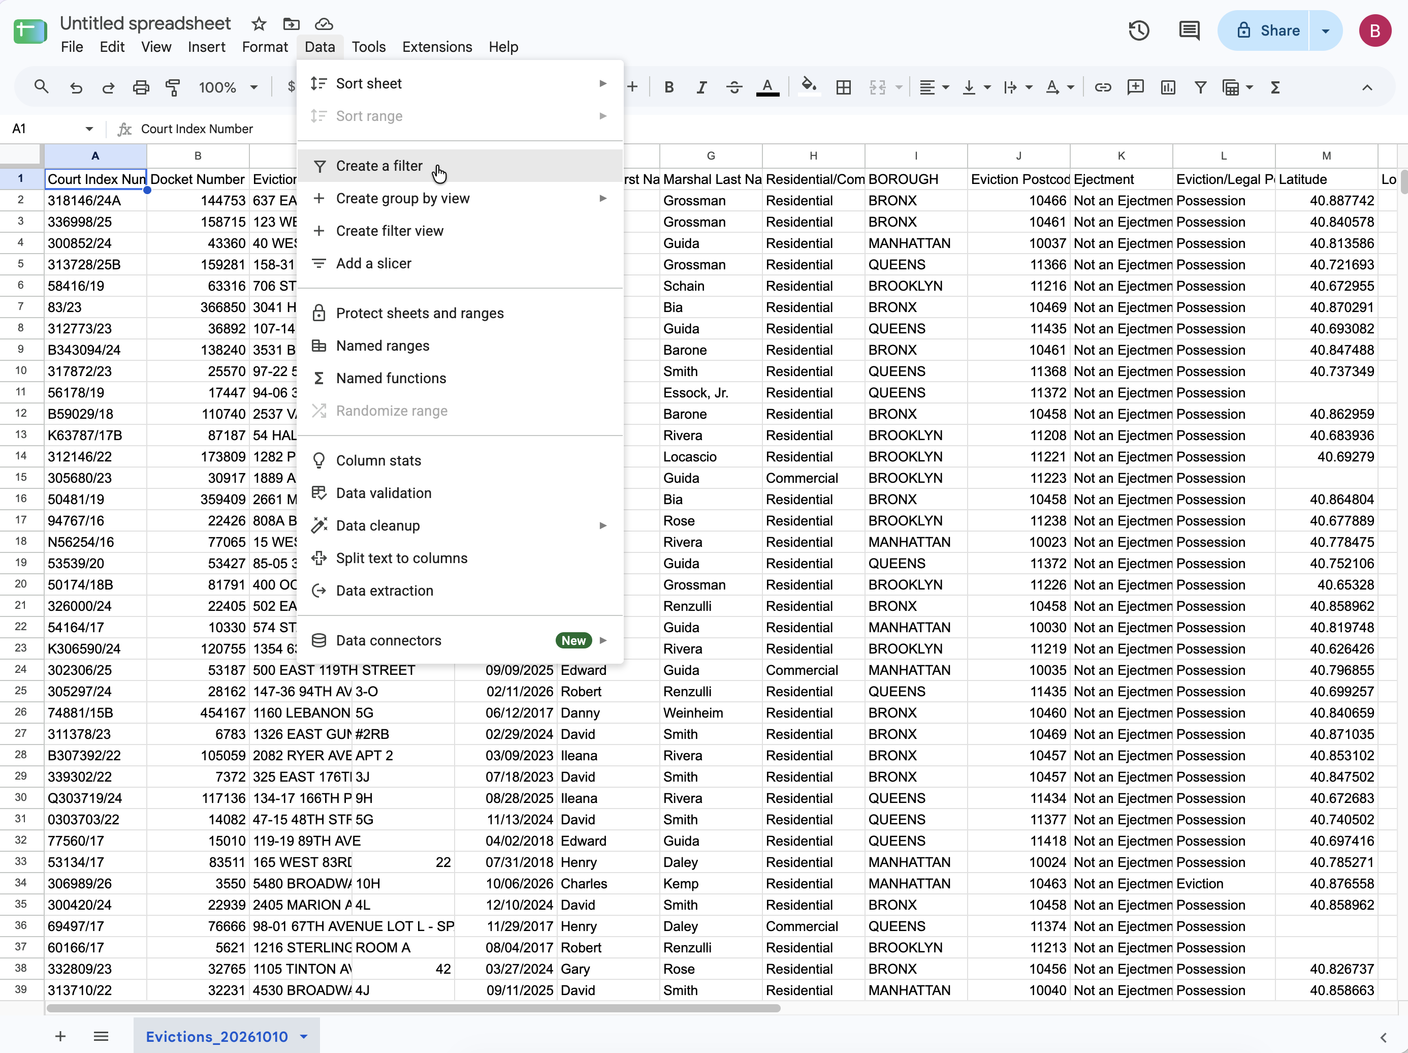Select column G header
Screen dimensions: 1408x1053
711,156
